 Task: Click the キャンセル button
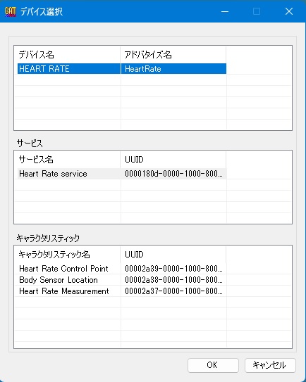(x=270, y=365)
